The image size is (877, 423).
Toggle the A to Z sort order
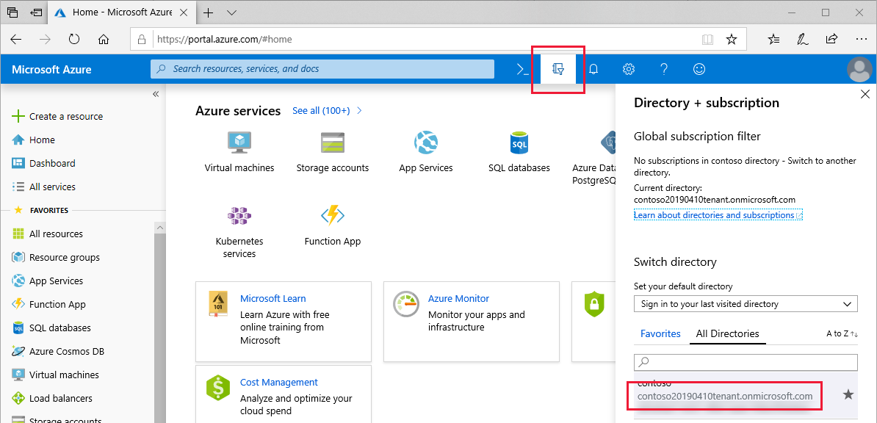pos(842,333)
